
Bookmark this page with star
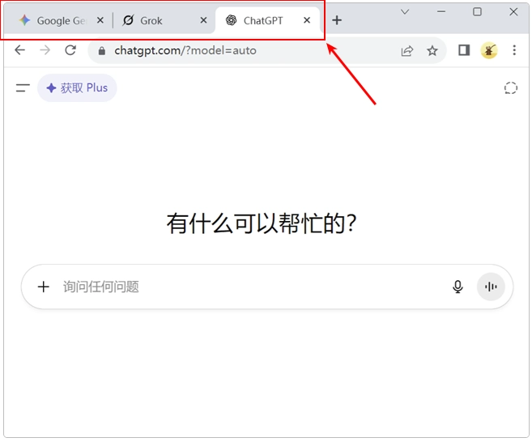(x=432, y=51)
